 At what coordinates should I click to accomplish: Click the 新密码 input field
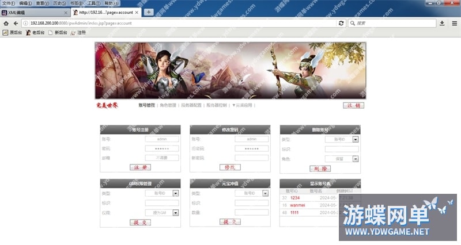251,158
